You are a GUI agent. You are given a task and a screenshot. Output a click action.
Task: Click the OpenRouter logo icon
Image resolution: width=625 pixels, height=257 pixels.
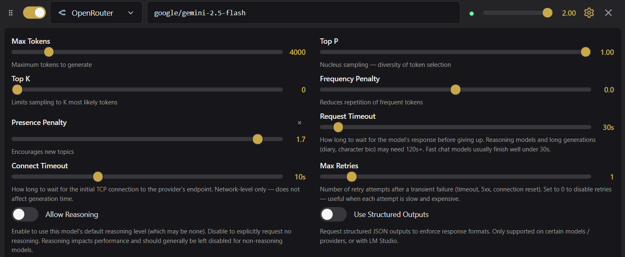click(62, 13)
